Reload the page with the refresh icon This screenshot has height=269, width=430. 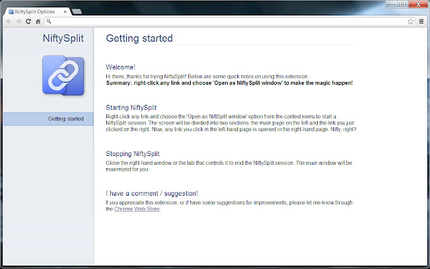(28, 22)
